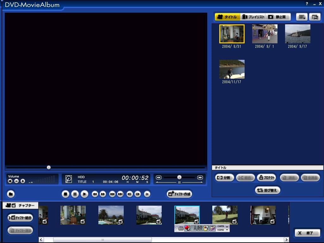Click the 分割 (split) button
The image size is (324, 243).
(x=224, y=178)
